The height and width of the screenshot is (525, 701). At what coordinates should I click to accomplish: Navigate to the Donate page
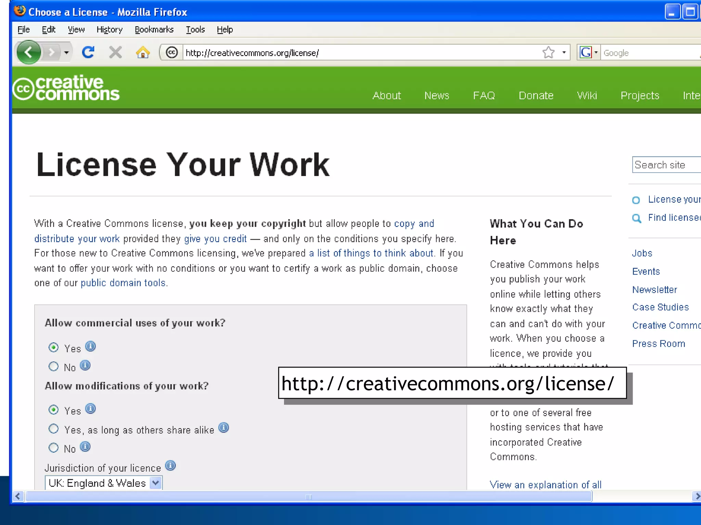536,96
